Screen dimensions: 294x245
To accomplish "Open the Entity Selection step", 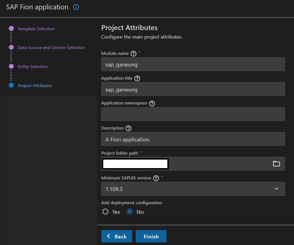I will click(33, 67).
